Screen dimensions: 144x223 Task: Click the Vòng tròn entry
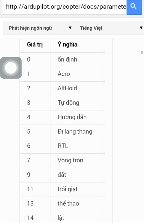point(70,161)
